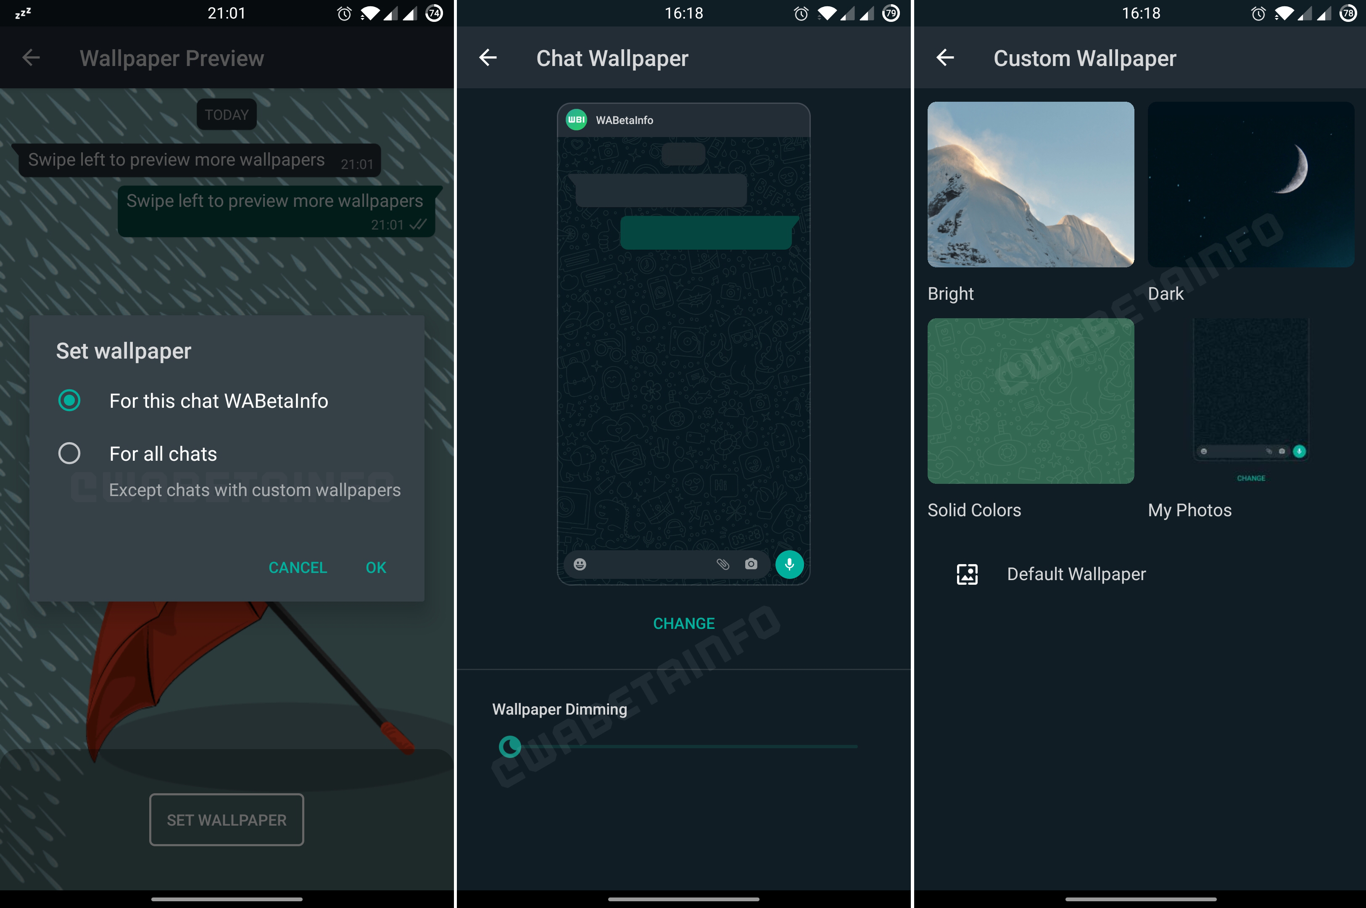The image size is (1366, 908).
Task: Click the WABetaInfo contact avatar icon
Action: coord(575,119)
